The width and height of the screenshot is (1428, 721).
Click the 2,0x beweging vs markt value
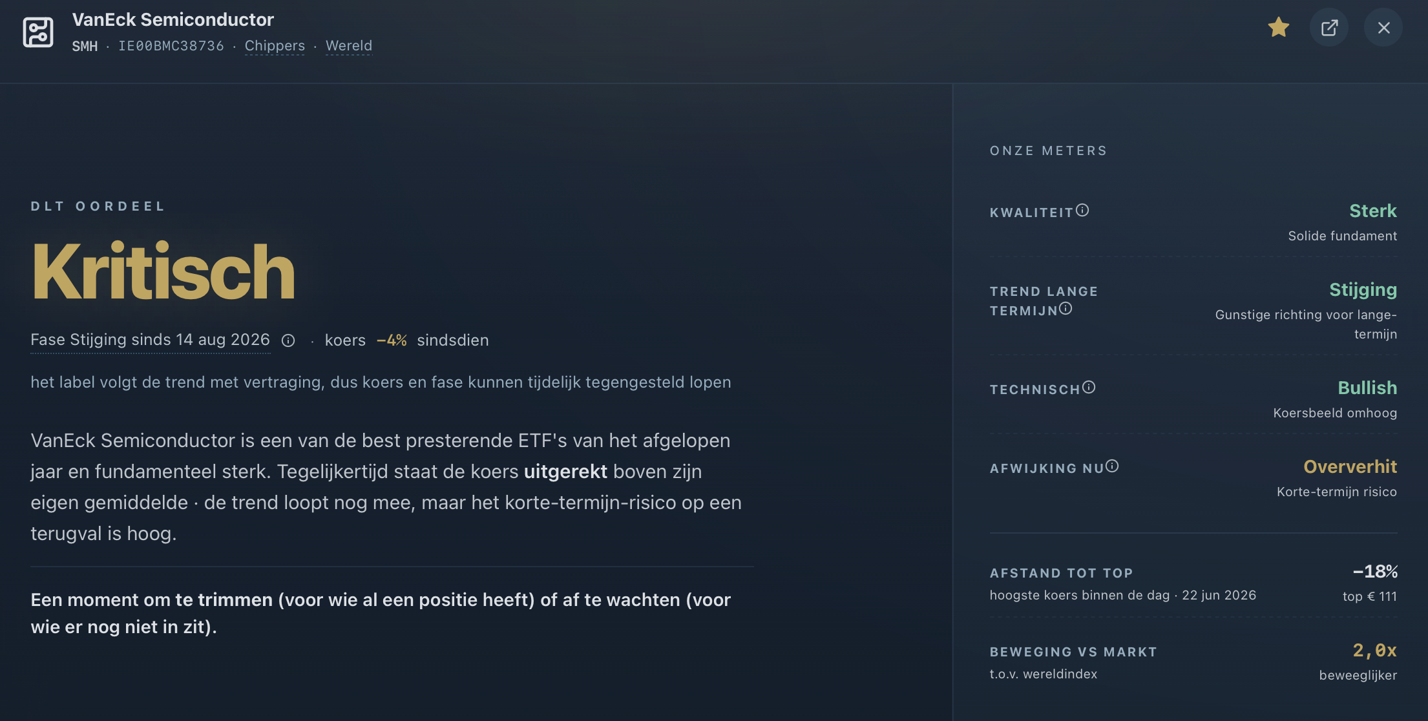click(x=1374, y=650)
